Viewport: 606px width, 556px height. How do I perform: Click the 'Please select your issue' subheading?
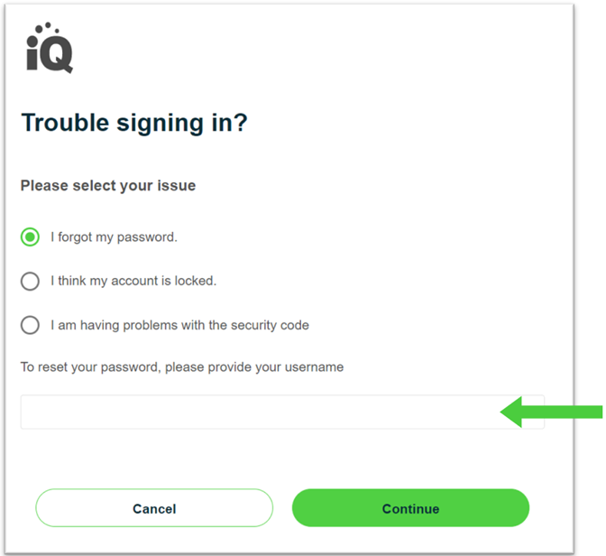coord(108,186)
